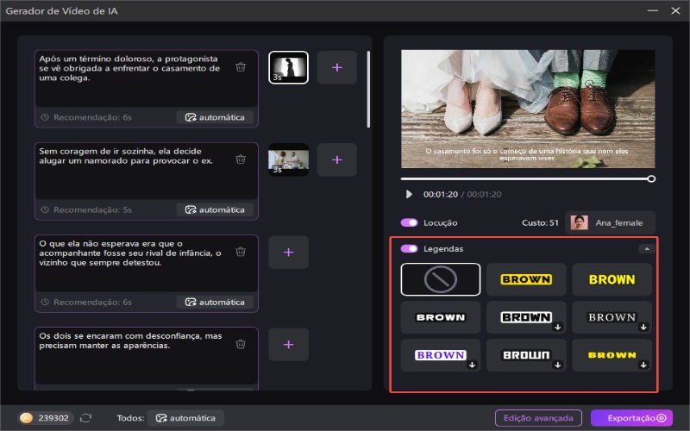The height and width of the screenshot is (431, 690).
Task: Download the purple BROWN caption style
Action: pyautogui.click(x=472, y=365)
